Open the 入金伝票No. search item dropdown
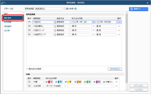151x94 pixels. (x=44, y=26)
